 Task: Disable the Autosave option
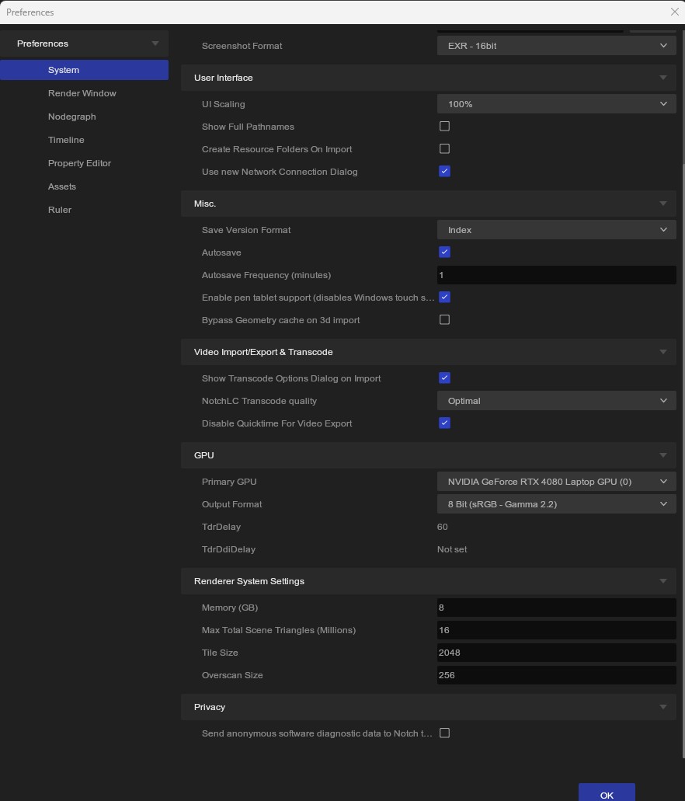tap(444, 252)
